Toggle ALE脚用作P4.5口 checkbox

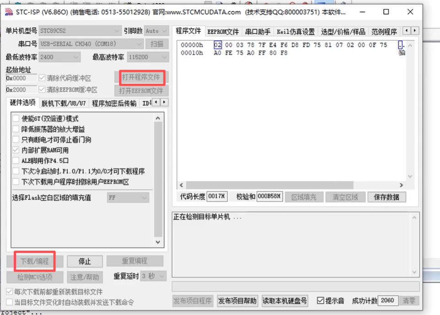(16, 161)
